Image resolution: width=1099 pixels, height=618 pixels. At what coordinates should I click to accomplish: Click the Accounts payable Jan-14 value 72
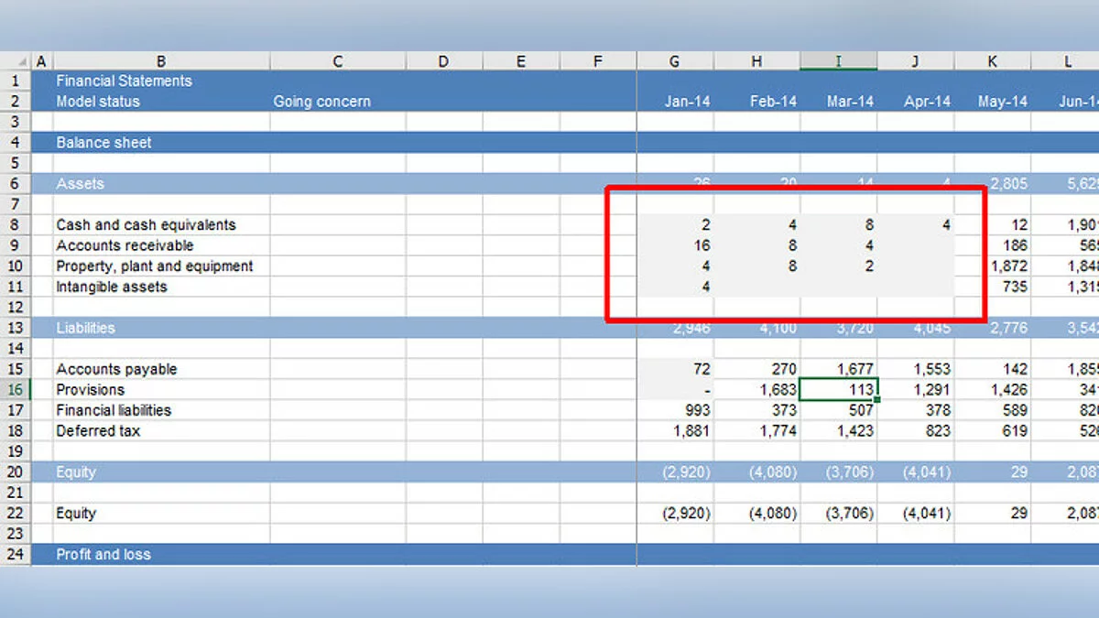coord(675,369)
